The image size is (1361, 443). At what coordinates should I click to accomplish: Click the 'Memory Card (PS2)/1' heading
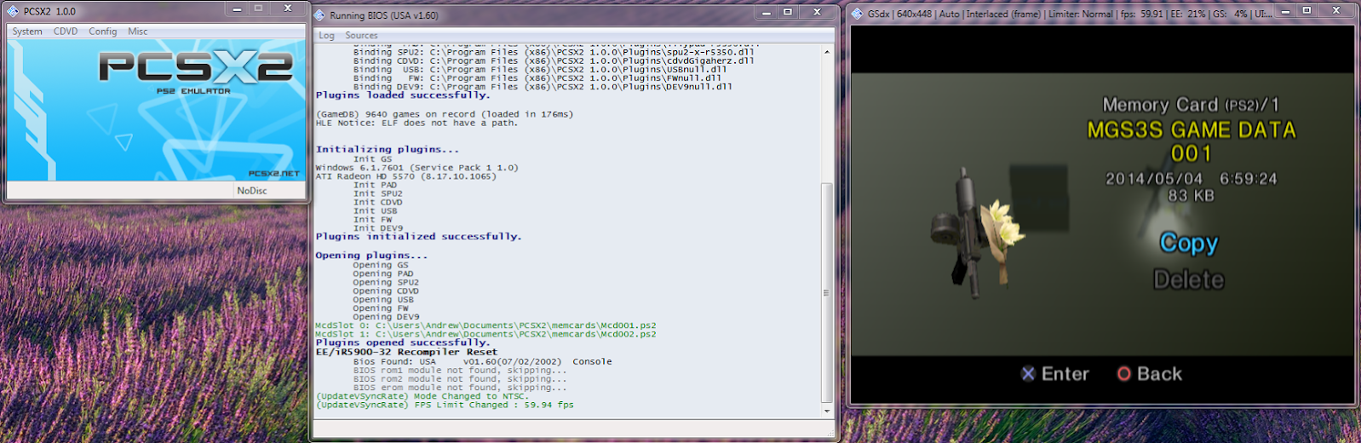pyautogui.click(x=1191, y=105)
